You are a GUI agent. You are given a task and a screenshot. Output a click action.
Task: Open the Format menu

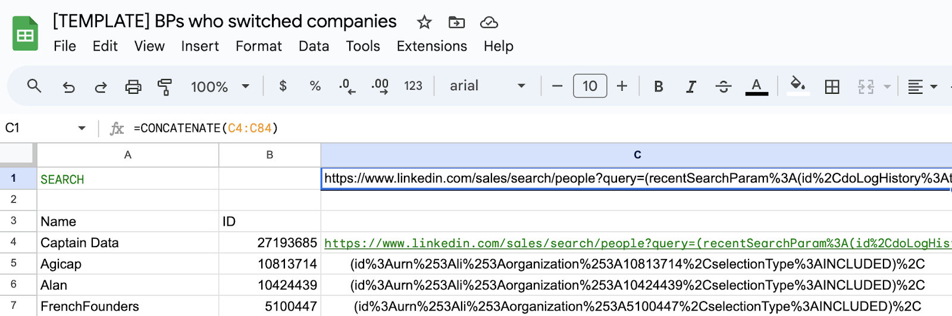(259, 46)
